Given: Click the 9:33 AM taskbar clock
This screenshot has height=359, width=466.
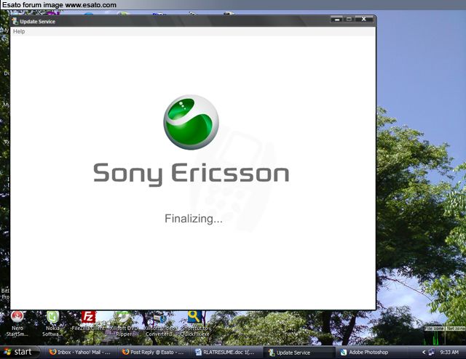Looking at the screenshot, I should tap(449, 352).
